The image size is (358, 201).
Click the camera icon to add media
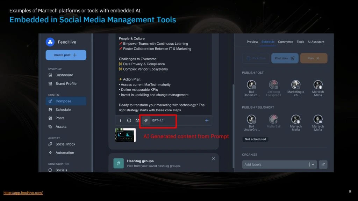[137, 120]
